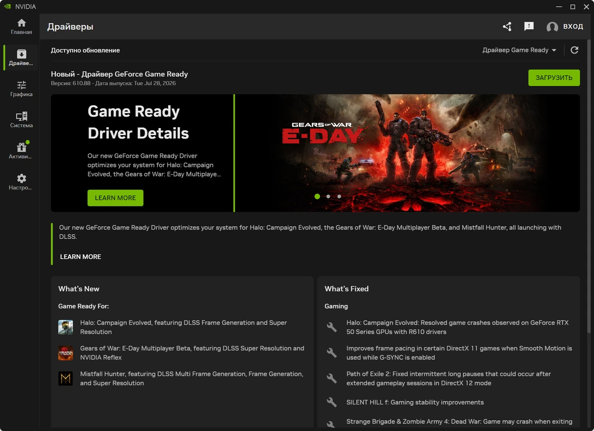Viewport: 594px width, 431px height.
Task: Click the Gaming subheading
Action: pos(336,306)
